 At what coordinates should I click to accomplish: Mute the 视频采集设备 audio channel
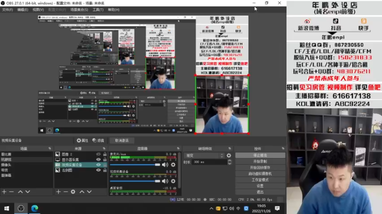click(x=165, y=181)
